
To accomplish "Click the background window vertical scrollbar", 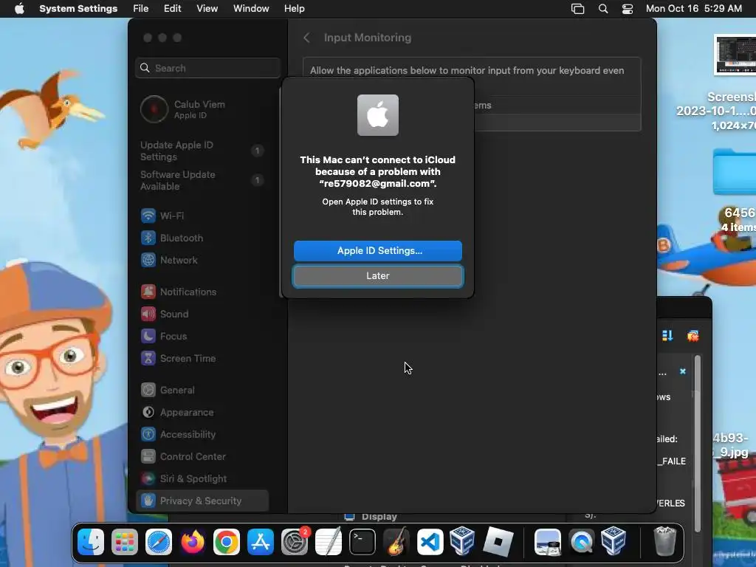I will (x=697, y=444).
